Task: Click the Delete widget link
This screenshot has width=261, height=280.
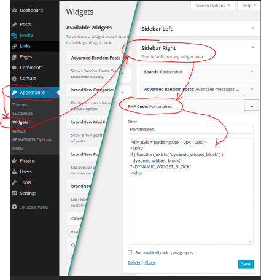Action: click(x=134, y=262)
